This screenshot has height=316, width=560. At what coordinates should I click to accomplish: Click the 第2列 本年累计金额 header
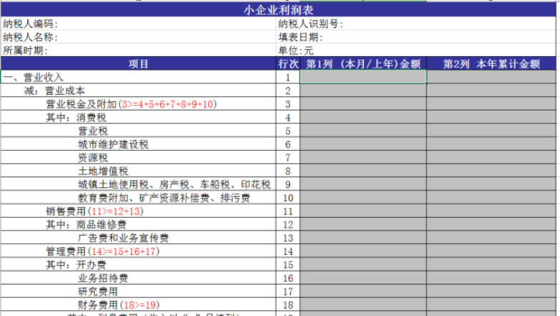coord(491,63)
